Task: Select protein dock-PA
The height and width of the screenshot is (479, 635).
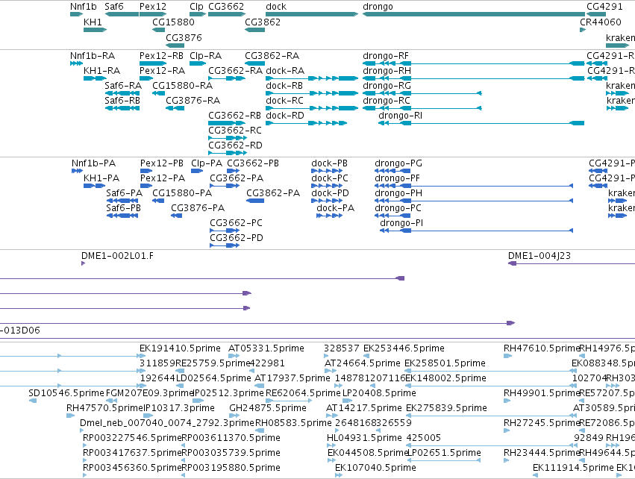Action: point(330,216)
